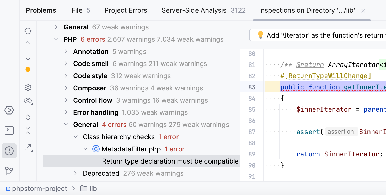Open the Version Control tool window icon
Viewport: 386px width, 195px height.
pos(9,171)
